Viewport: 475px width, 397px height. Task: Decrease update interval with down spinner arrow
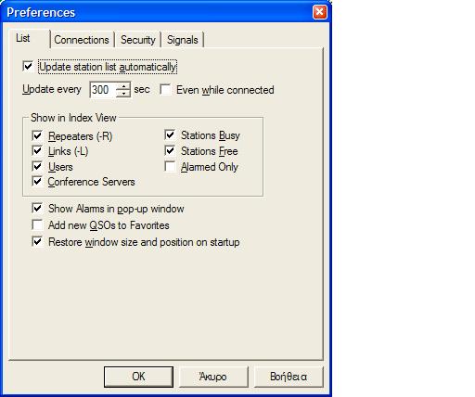(123, 93)
